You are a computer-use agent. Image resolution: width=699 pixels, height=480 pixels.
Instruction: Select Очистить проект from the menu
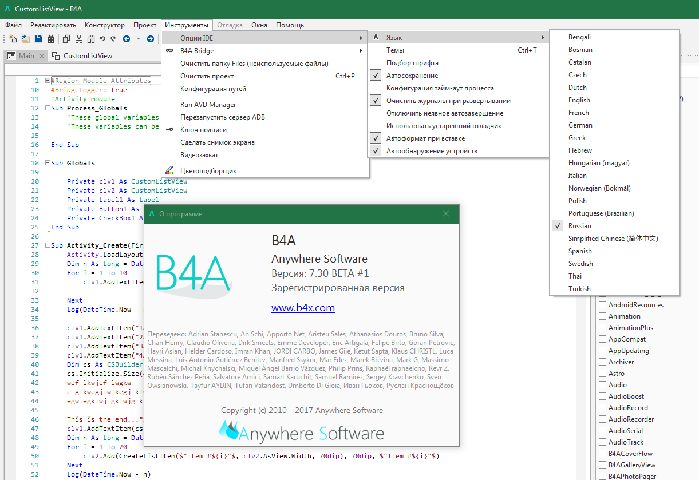[x=265, y=76]
